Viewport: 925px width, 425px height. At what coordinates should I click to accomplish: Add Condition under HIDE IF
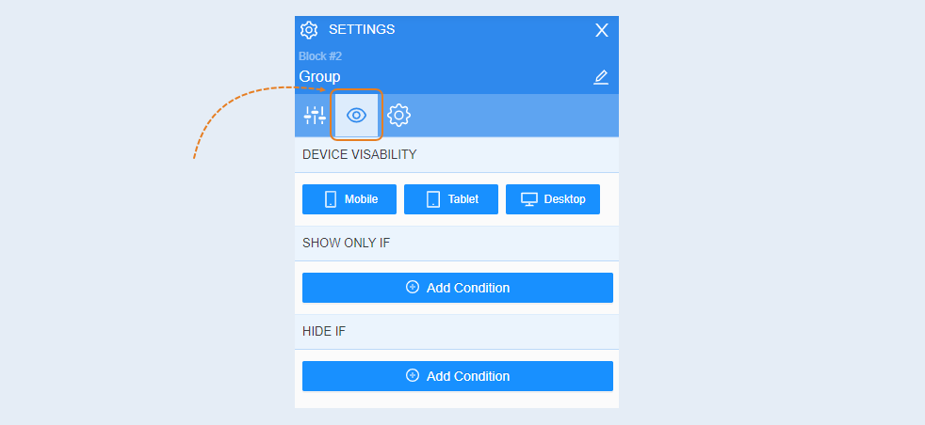pos(458,376)
